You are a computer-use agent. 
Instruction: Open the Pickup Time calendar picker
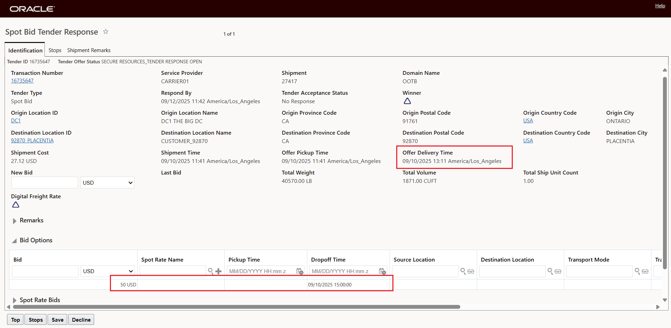point(300,271)
